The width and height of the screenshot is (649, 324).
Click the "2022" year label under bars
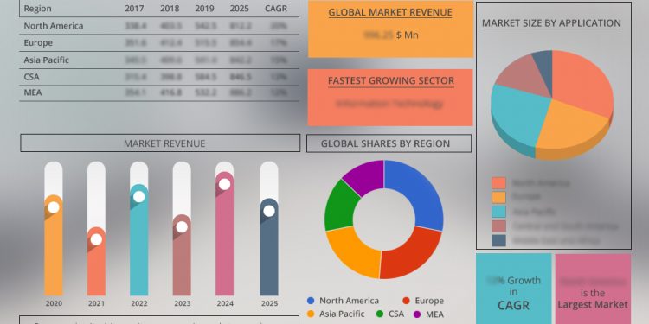click(x=139, y=304)
